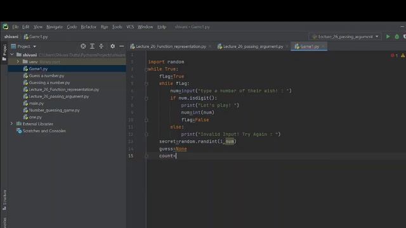
Task: Fold the 'if num.isdigit():' block in gutter
Action: (147, 98)
